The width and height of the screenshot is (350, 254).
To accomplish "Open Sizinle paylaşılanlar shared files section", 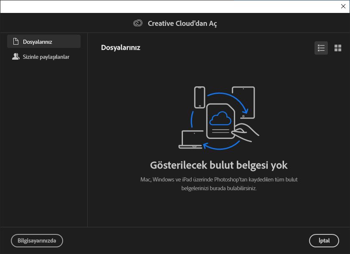I will click(44, 57).
